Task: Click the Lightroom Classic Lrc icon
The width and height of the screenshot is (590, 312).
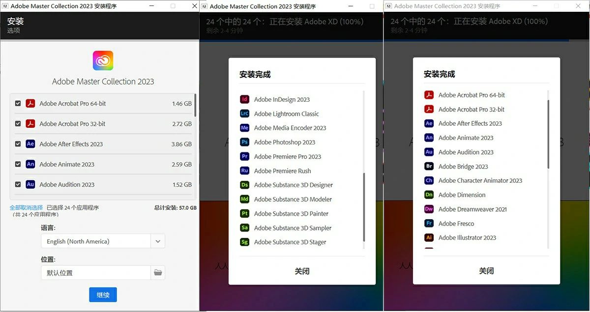Action: click(244, 113)
